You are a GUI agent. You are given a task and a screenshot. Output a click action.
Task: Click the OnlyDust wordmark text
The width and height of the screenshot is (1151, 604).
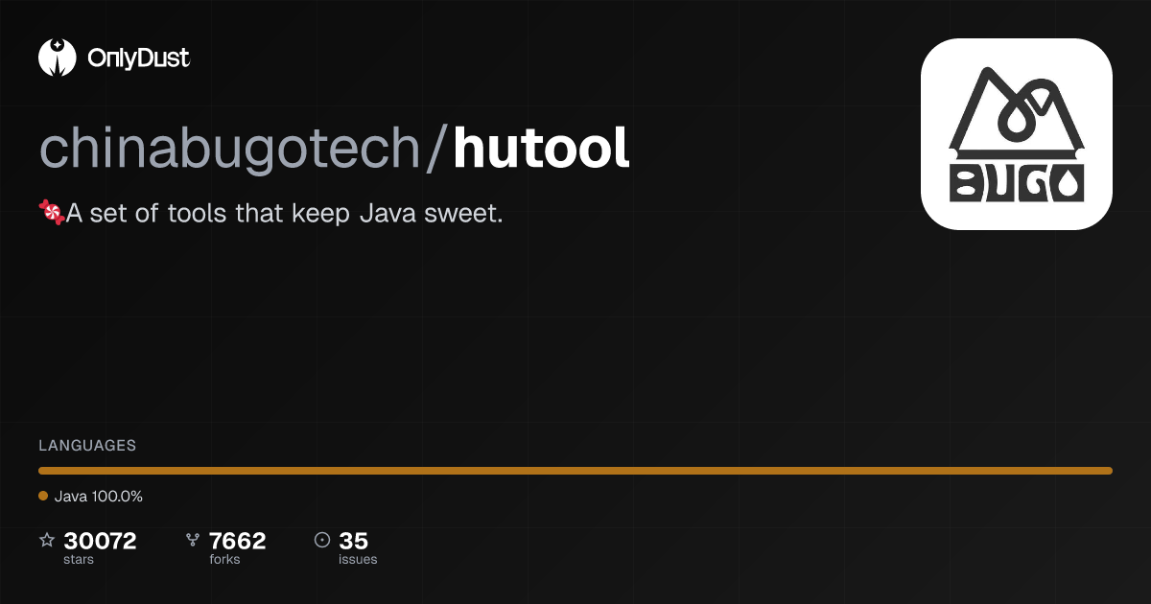pyautogui.click(x=138, y=58)
